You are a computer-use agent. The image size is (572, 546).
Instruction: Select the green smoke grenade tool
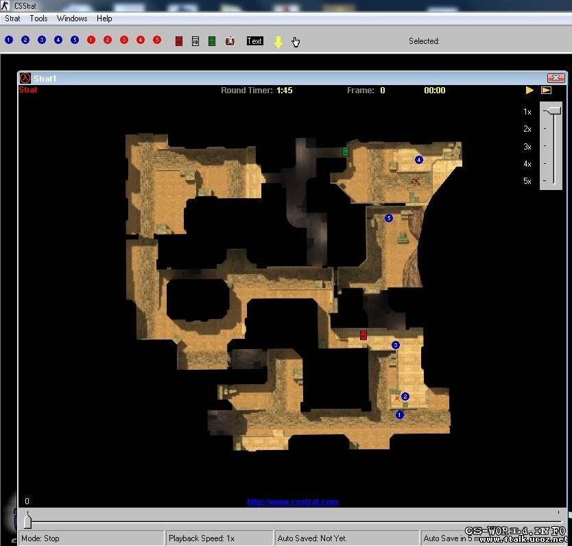coord(212,41)
